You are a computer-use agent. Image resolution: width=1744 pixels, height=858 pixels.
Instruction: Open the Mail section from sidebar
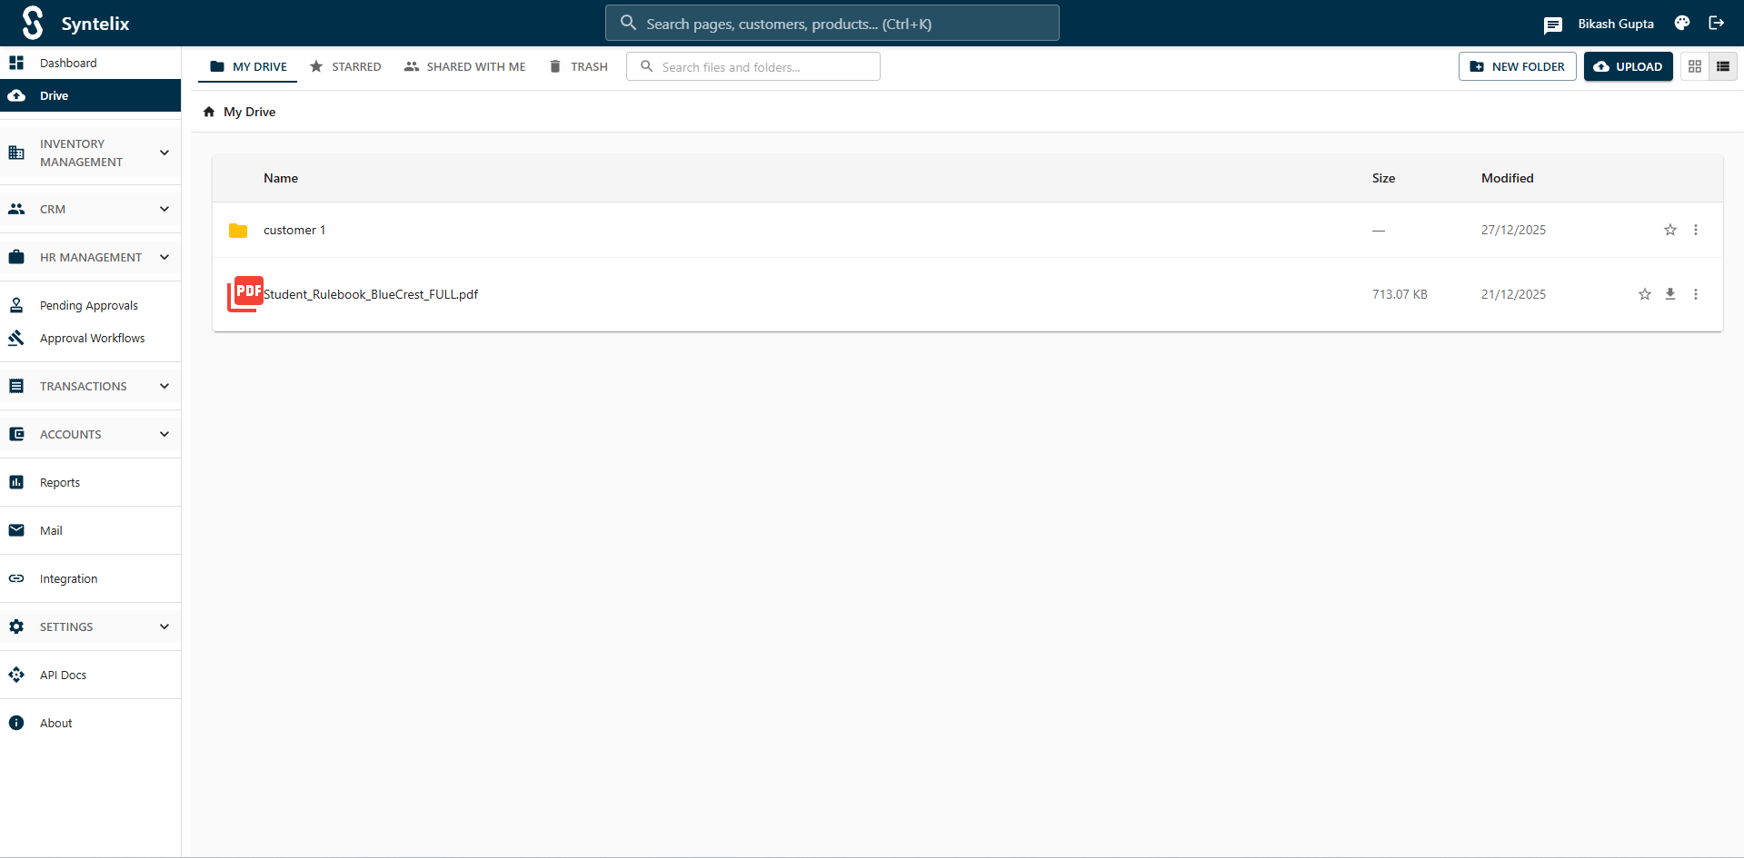pyautogui.click(x=16, y=529)
